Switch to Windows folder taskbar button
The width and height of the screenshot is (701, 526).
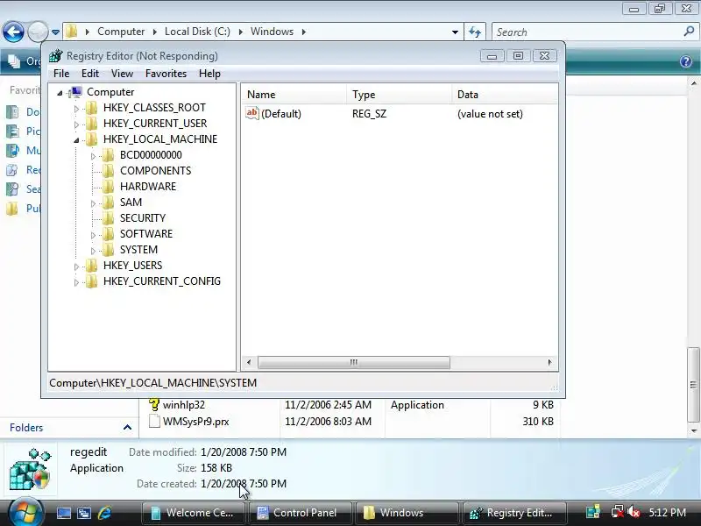tap(407, 513)
